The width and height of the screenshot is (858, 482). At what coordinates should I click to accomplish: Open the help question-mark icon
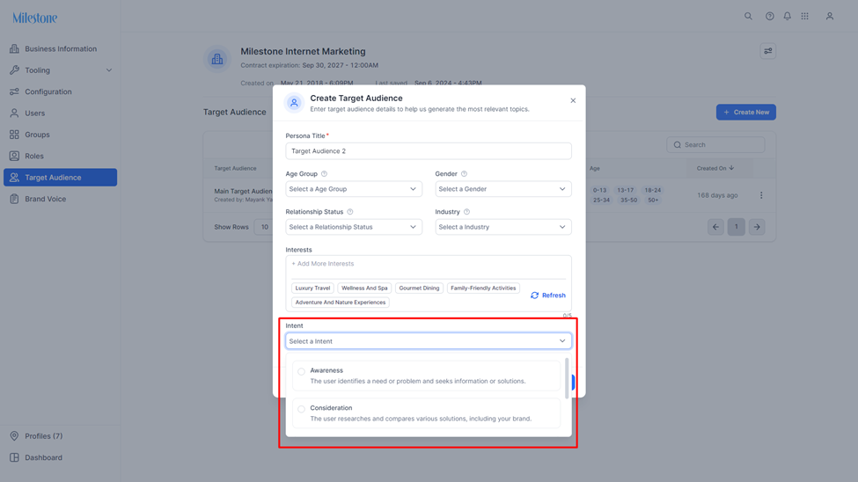click(x=770, y=17)
